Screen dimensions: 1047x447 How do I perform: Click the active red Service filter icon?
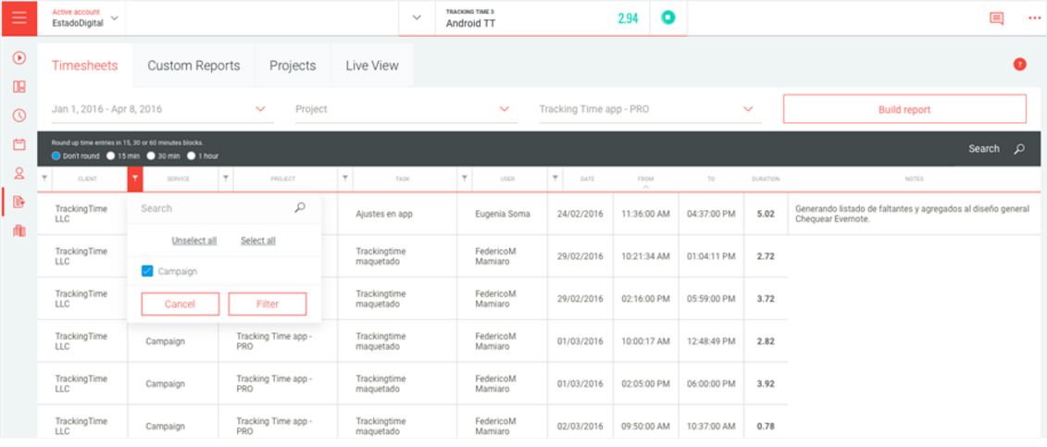tap(135, 179)
